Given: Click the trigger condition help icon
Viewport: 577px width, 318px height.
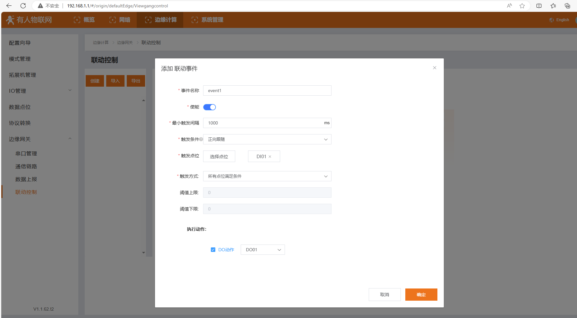Looking at the screenshot, I should [201, 139].
